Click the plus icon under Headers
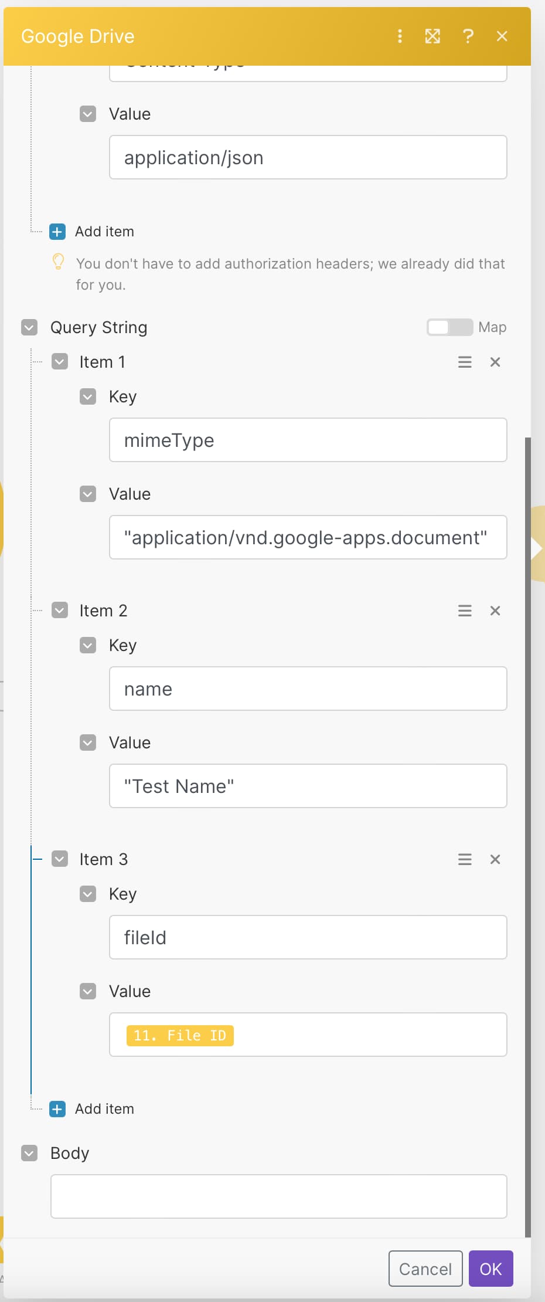Image resolution: width=545 pixels, height=1302 pixels. [57, 232]
